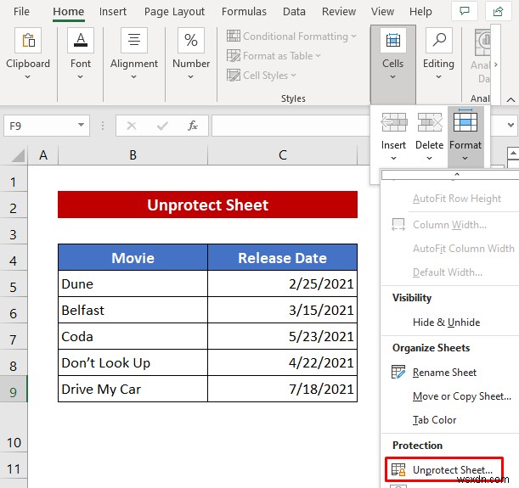Image resolution: width=519 pixels, height=488 pixels.
Task: Open the Comments speech bubble icon
Action: point(465,11)
